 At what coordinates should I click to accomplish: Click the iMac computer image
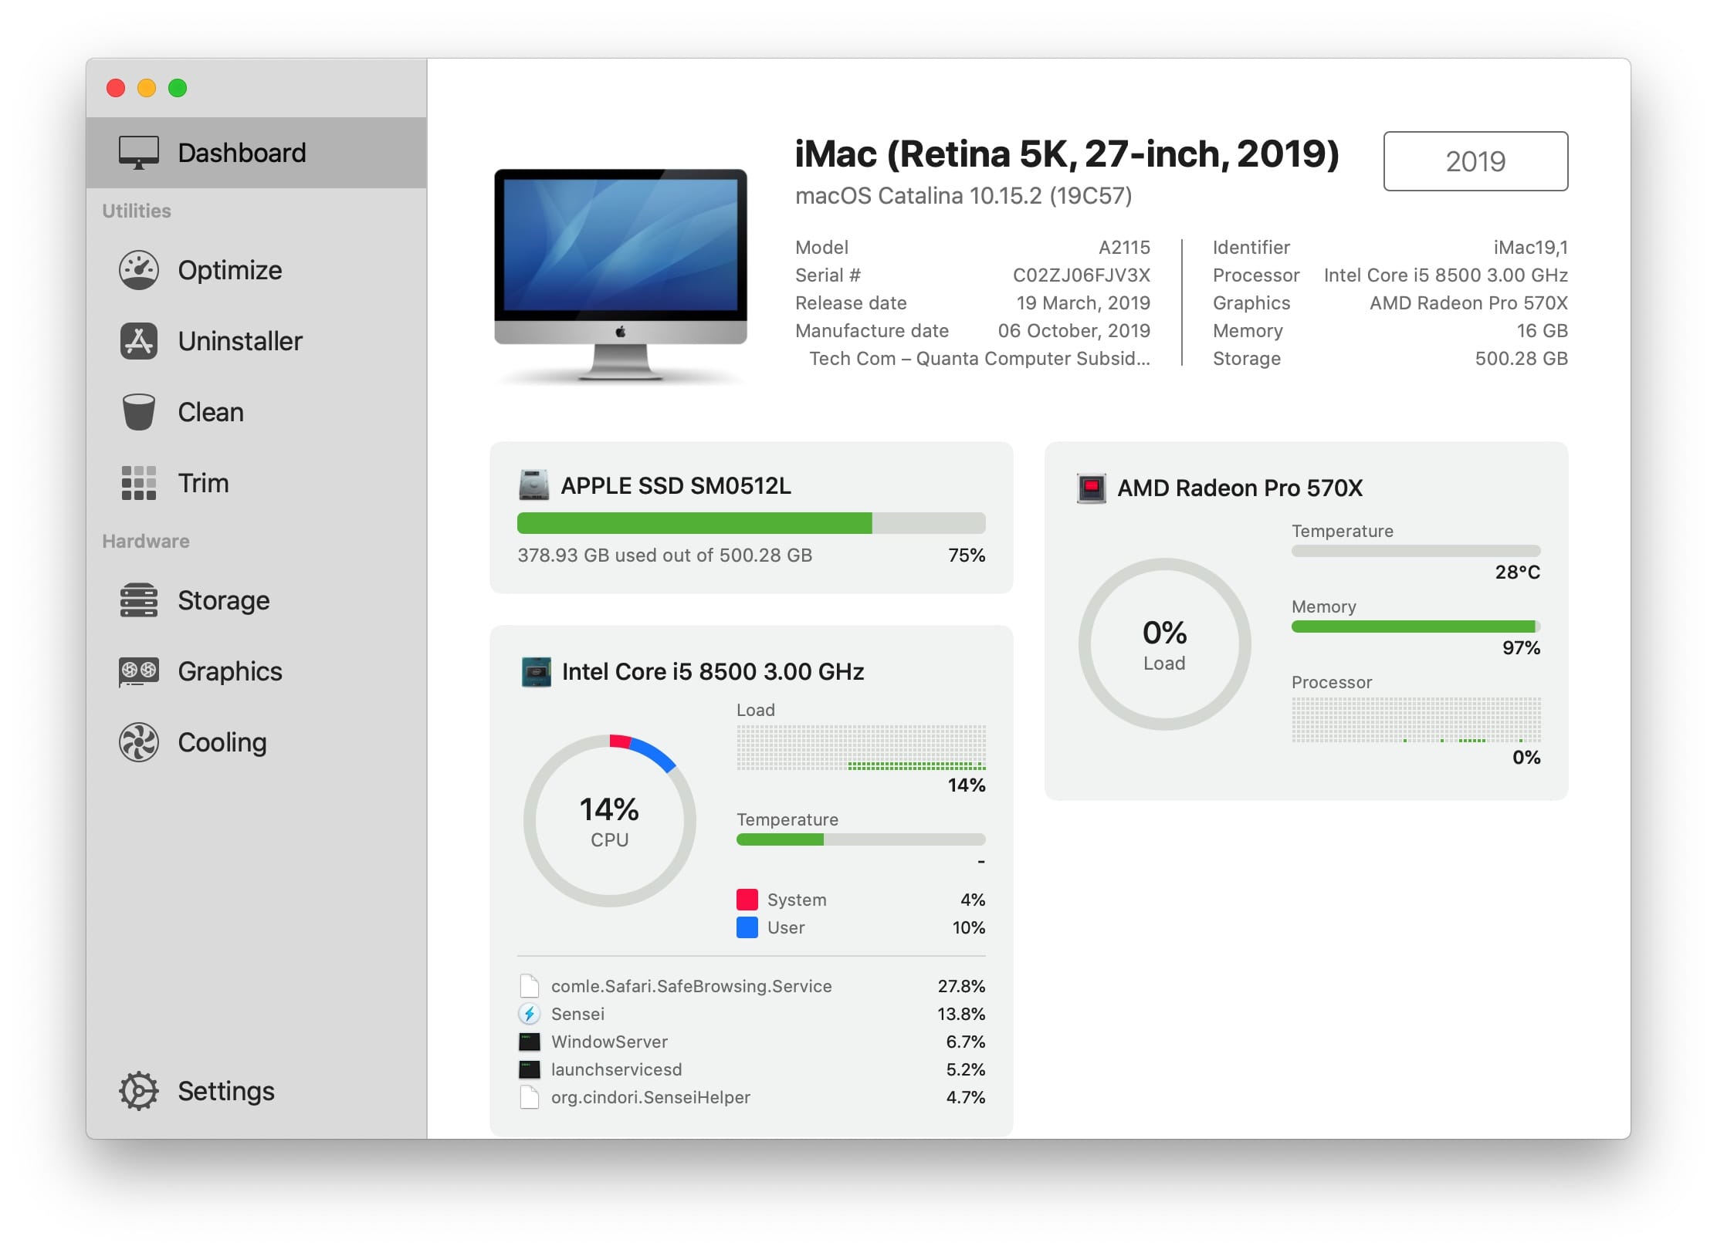[621, 275]
